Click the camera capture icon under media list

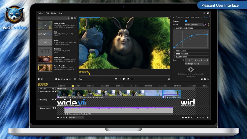(56, 79)
